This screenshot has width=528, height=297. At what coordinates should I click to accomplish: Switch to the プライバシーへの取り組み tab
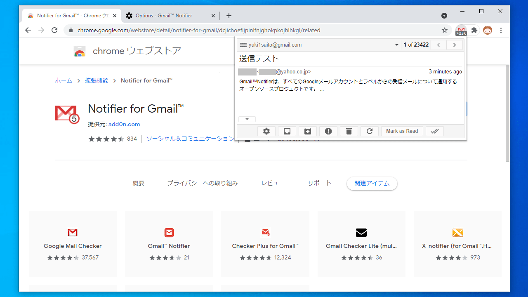tap(203, 183)
